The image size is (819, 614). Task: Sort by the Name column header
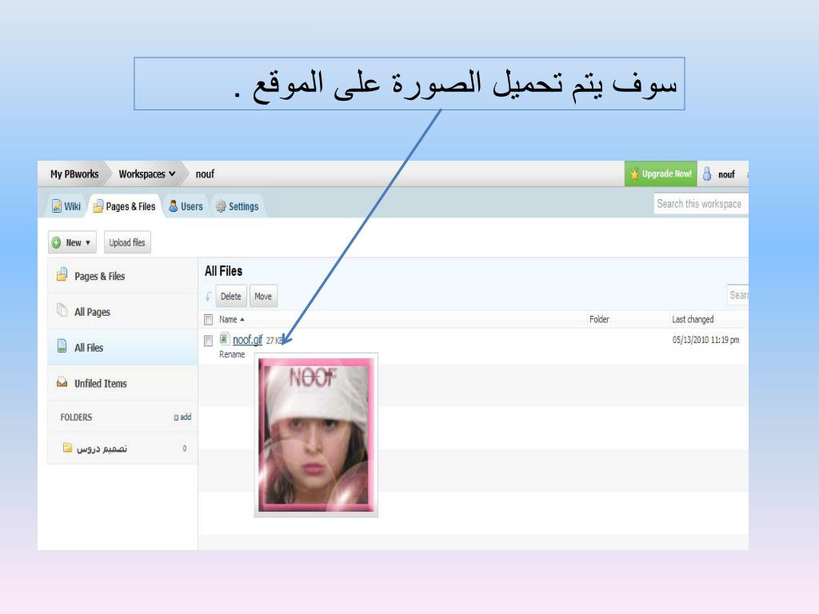[231, 319]
